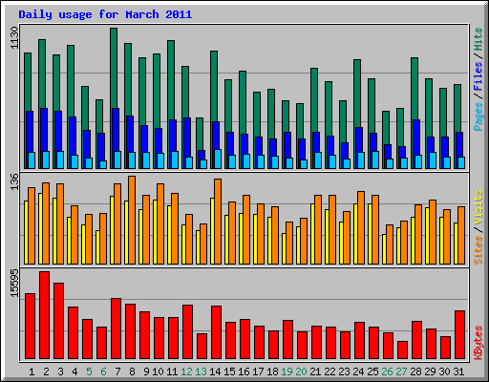This screenshot has width=489, height=382.
Task: Click day 14 on the x-axis
Action: (x=215, y=371)
